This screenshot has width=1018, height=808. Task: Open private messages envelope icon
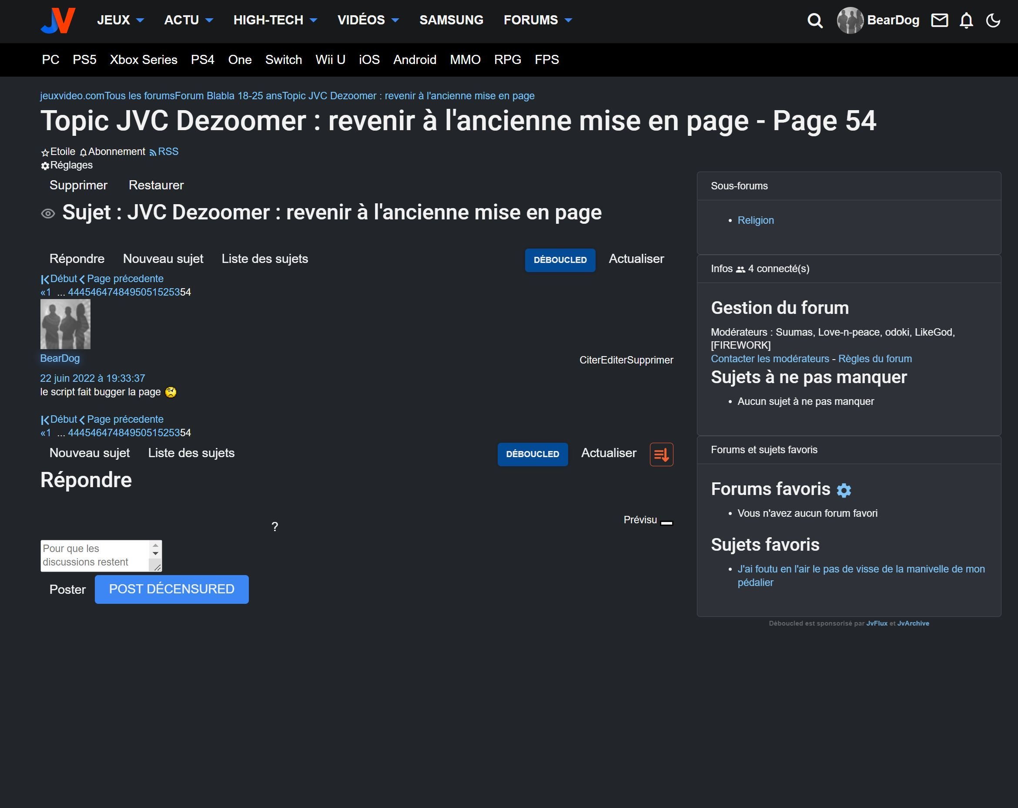(x=939, y=20)
